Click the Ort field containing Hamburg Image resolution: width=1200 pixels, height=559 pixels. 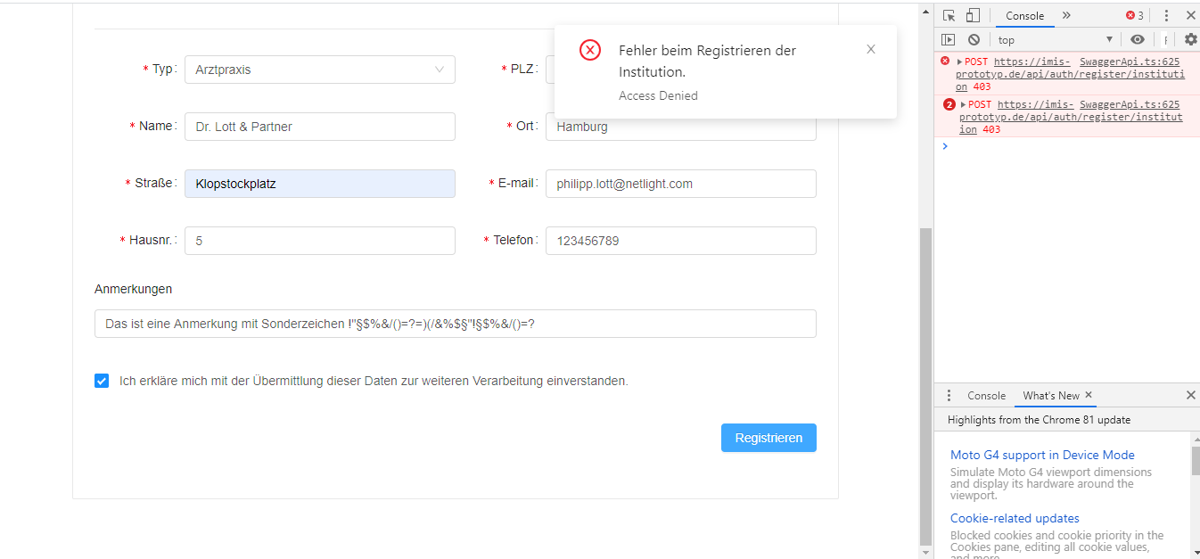pos(681,128)
